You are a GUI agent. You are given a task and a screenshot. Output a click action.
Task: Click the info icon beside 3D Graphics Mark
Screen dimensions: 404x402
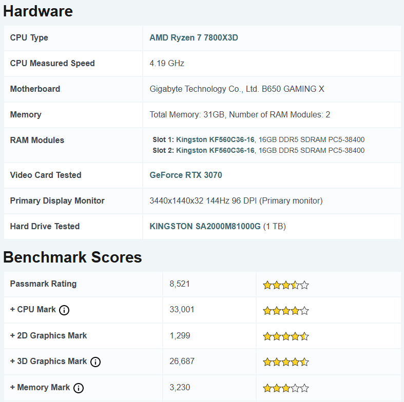95,362
